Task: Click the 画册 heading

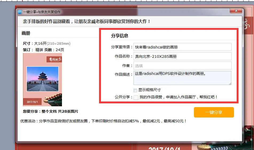Action: tap(26, 33)
